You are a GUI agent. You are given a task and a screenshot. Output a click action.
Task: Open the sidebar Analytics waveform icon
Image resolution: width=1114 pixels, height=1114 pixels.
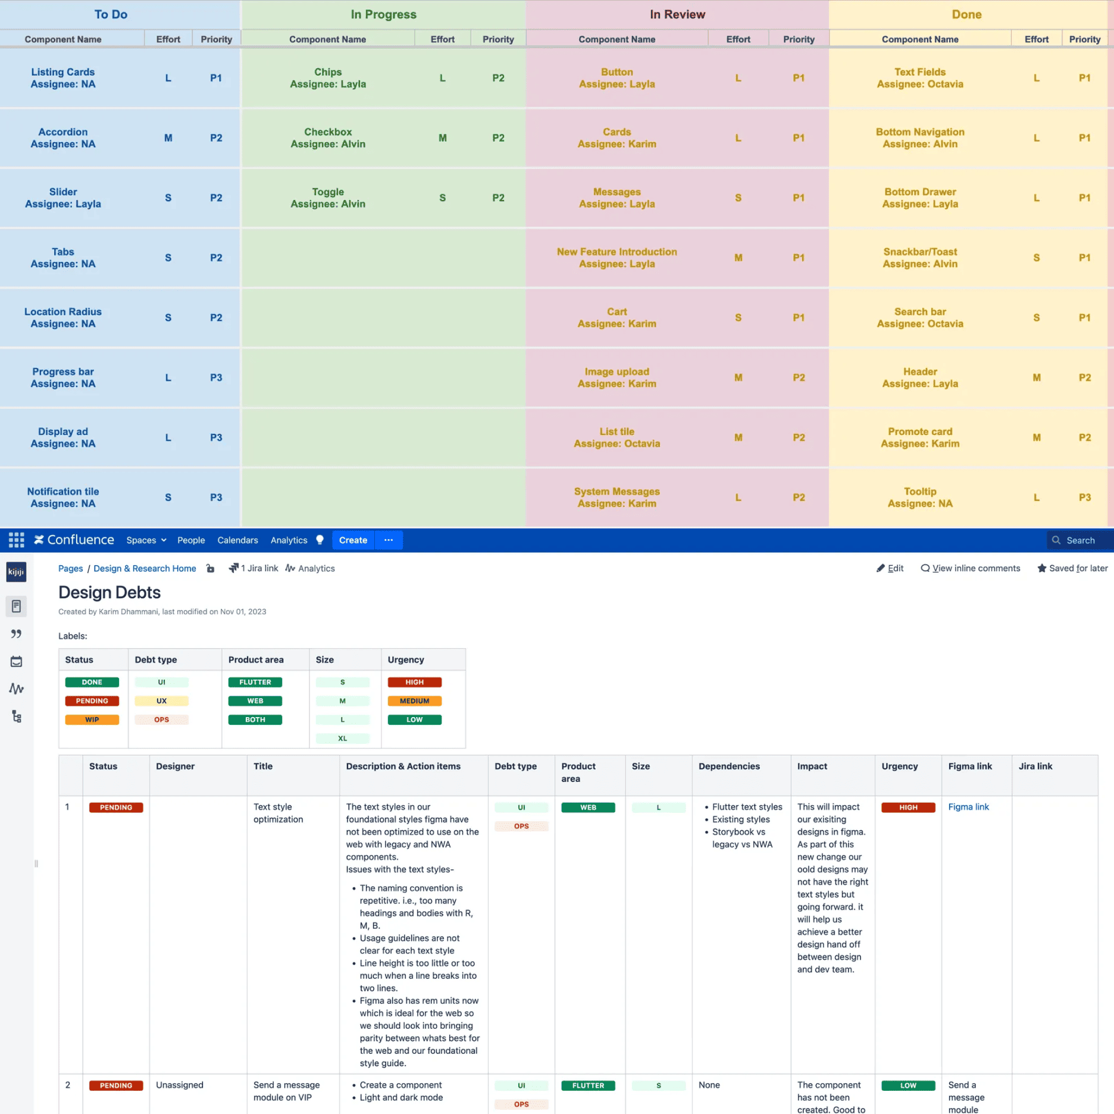tap(16, 689)
